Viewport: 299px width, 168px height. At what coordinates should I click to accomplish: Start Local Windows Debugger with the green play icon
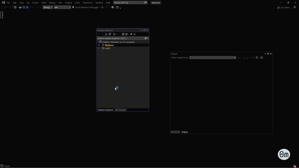(73, 7)
